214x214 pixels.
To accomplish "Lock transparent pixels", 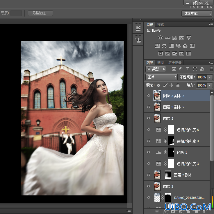I will pyautogui.click(x=158, y=85).
